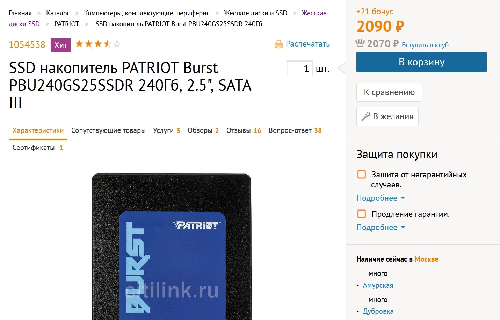Open the Вопрос-ответ 38 tab

click(x=295, y=130)
